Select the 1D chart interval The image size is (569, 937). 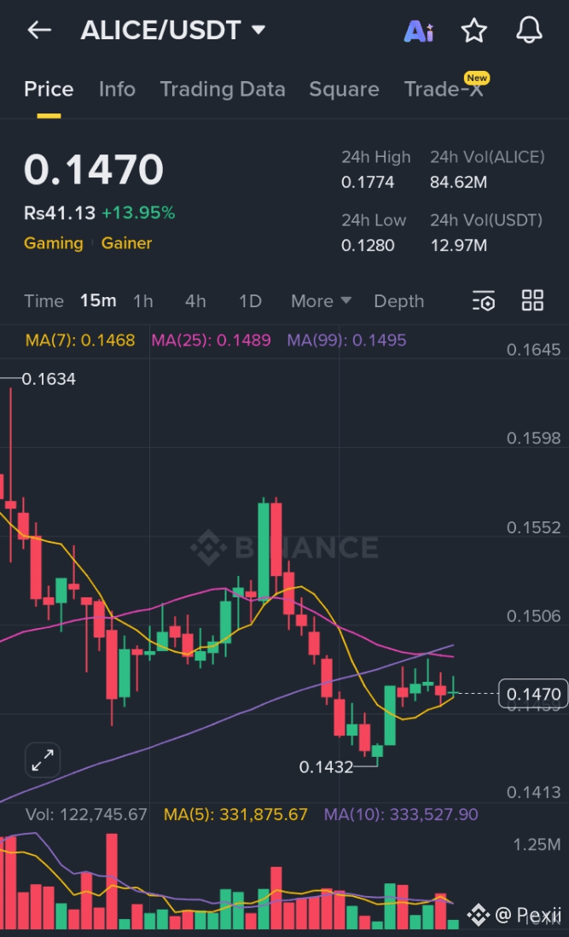coord(250,300)
